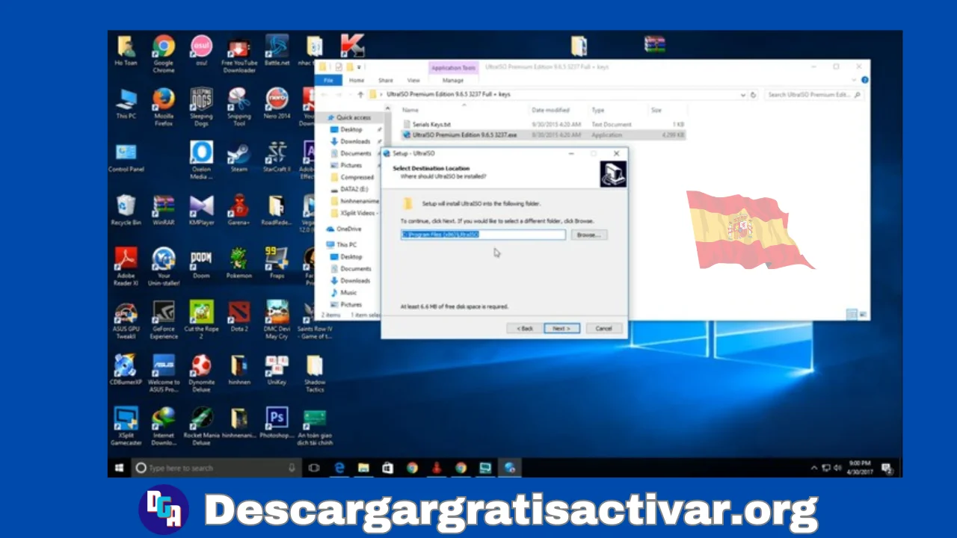Open Doom desktop shortcut

click(x=201, y=265)
